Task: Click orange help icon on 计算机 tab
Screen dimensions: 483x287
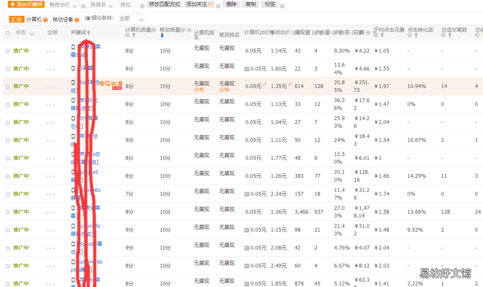Action: (45, 20)
